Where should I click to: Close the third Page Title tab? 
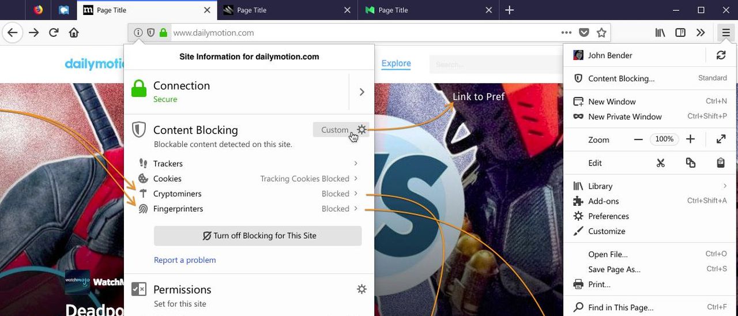point(488,10)
